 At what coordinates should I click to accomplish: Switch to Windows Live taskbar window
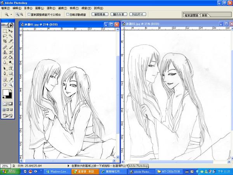(57, 171)
